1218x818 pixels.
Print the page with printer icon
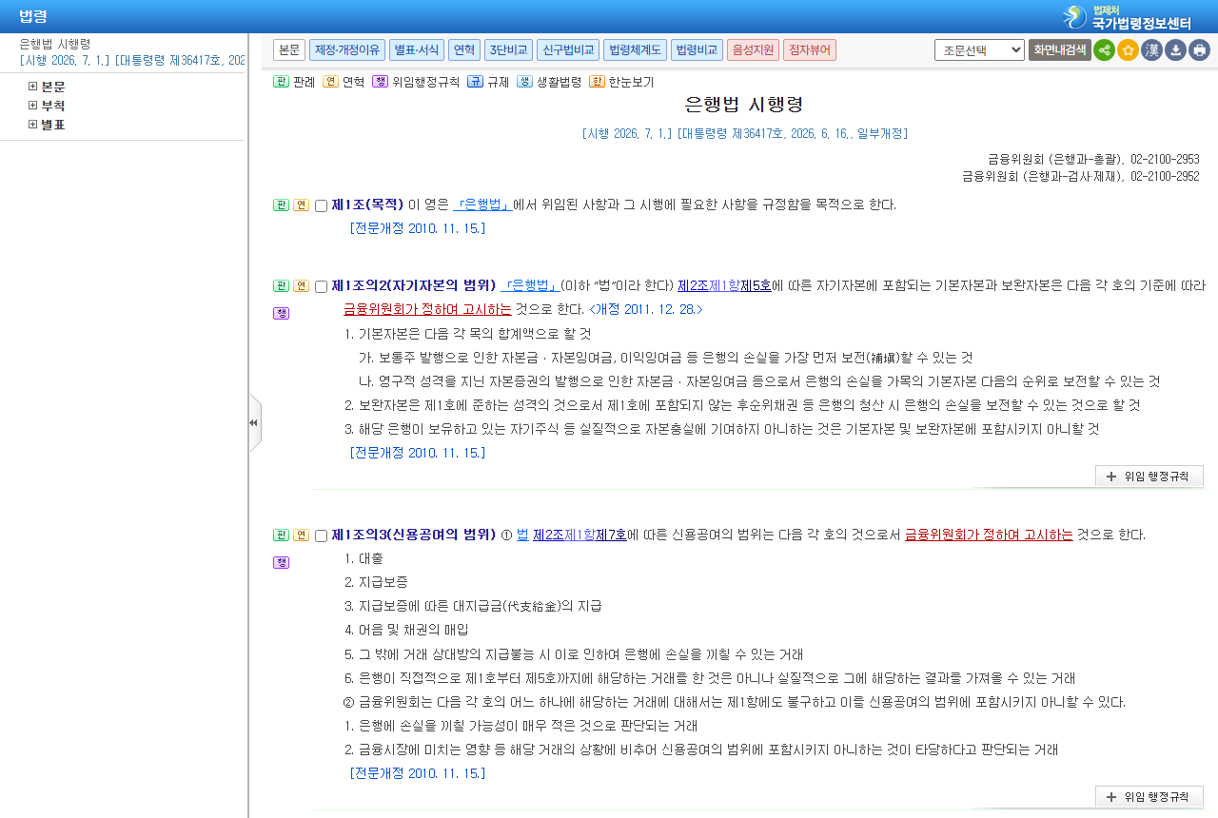coord(1199,50)
